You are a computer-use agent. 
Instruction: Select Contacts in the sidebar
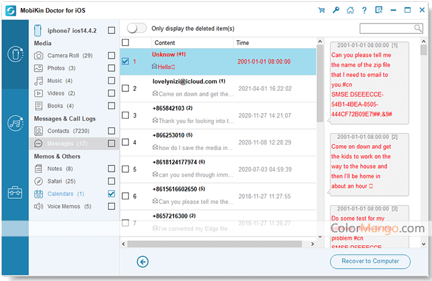coord(59,131)
